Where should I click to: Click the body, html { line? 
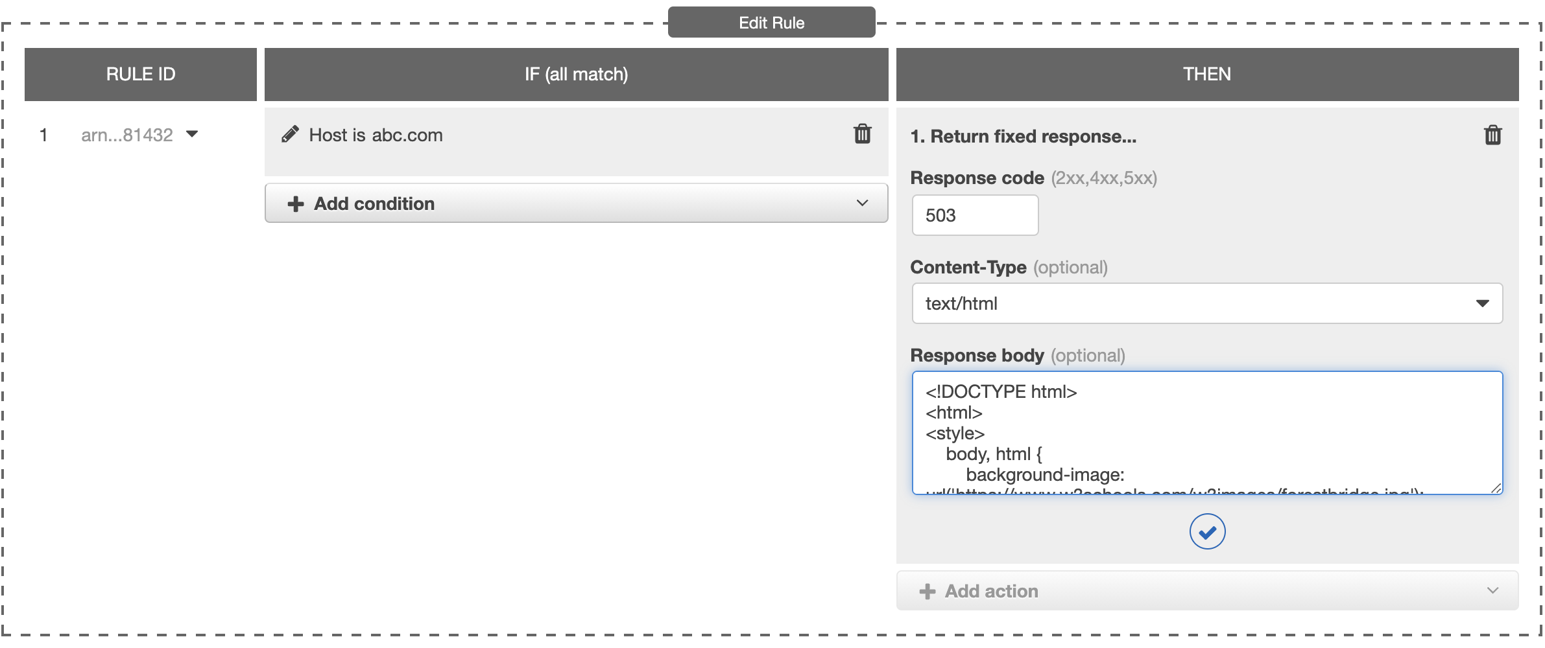coord(994,454)
